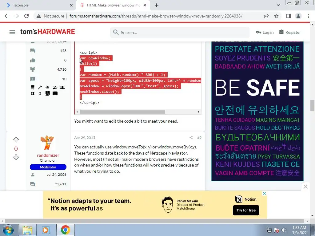315x236 pixels.
Task: Close the jsconsole tab
Action: click(x=71, y=6)
